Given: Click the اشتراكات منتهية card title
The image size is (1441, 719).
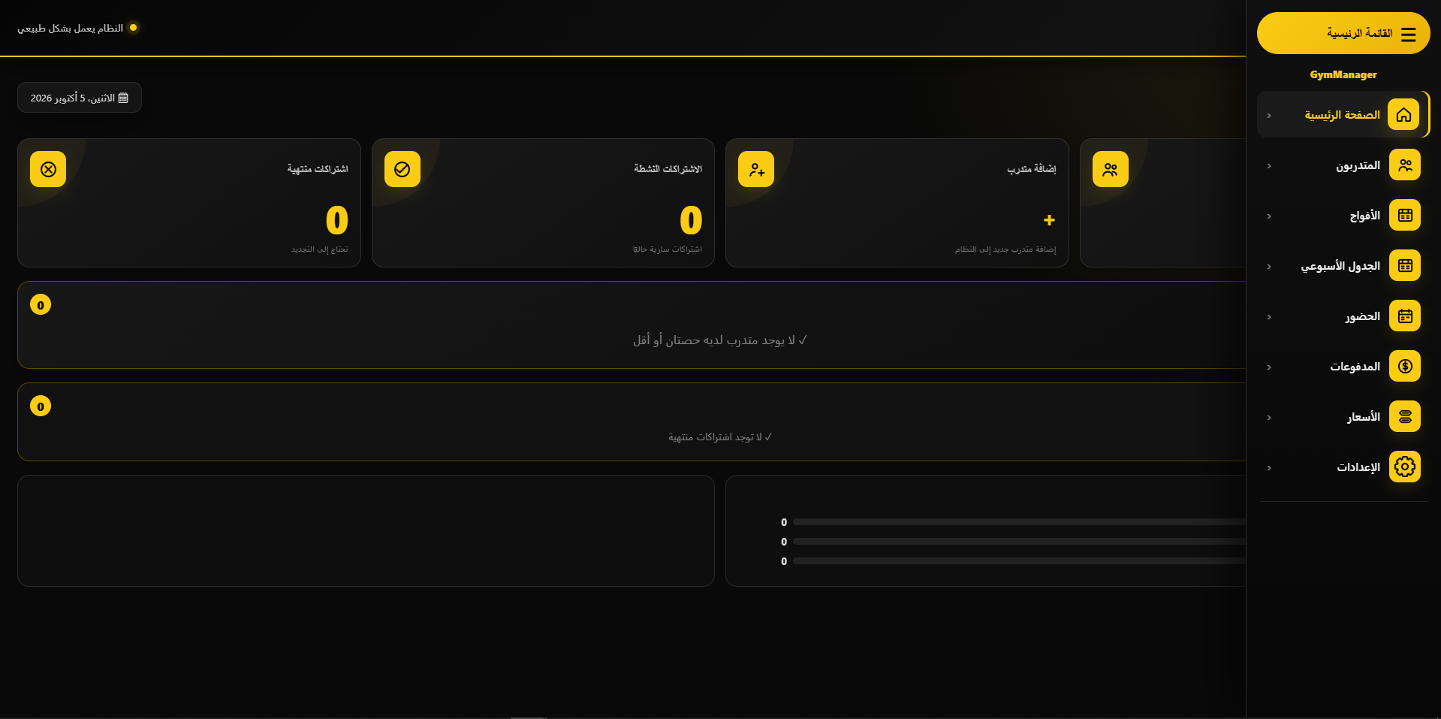Looking at the screenshot, I should pos(318,169).
